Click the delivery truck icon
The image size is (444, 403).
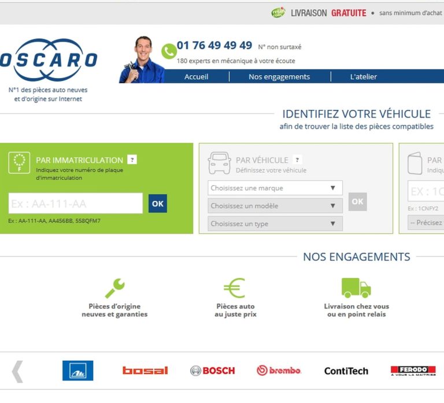click(356, 288)
